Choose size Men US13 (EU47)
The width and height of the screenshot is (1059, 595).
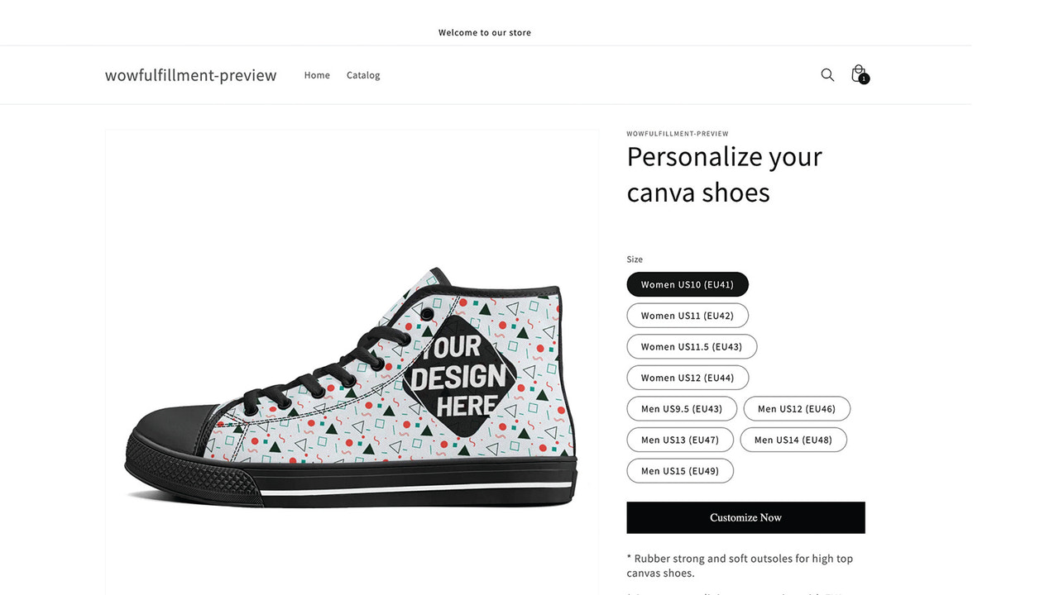tap(680, 439)
